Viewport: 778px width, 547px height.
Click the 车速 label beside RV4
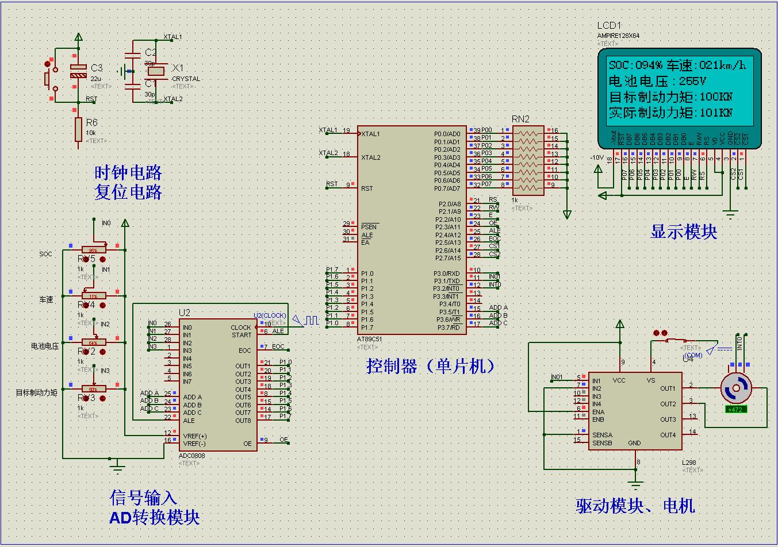pyautogui.click(x=46, y=300)
